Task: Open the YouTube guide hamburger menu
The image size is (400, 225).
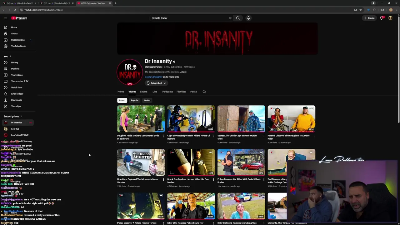Action: pos(6,18)
